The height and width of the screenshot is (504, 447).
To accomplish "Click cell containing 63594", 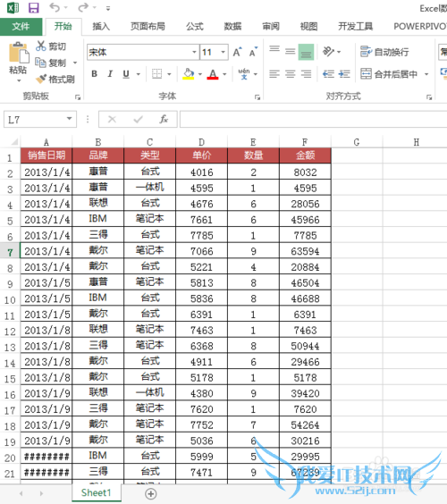I will tap(305, 251).
